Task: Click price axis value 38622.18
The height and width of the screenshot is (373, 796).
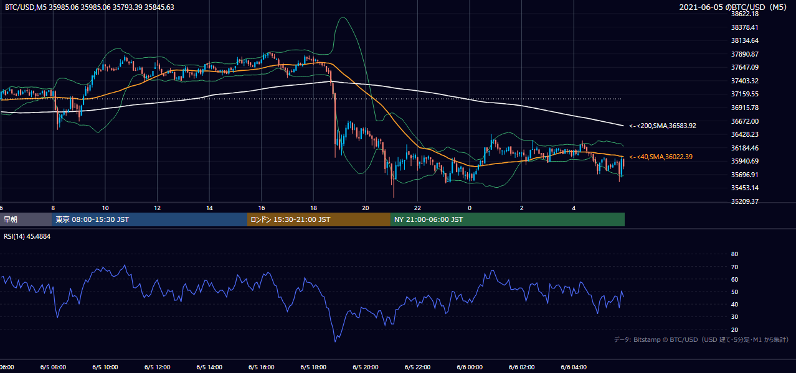Action: pyautogui.click(x=744, y=14)
